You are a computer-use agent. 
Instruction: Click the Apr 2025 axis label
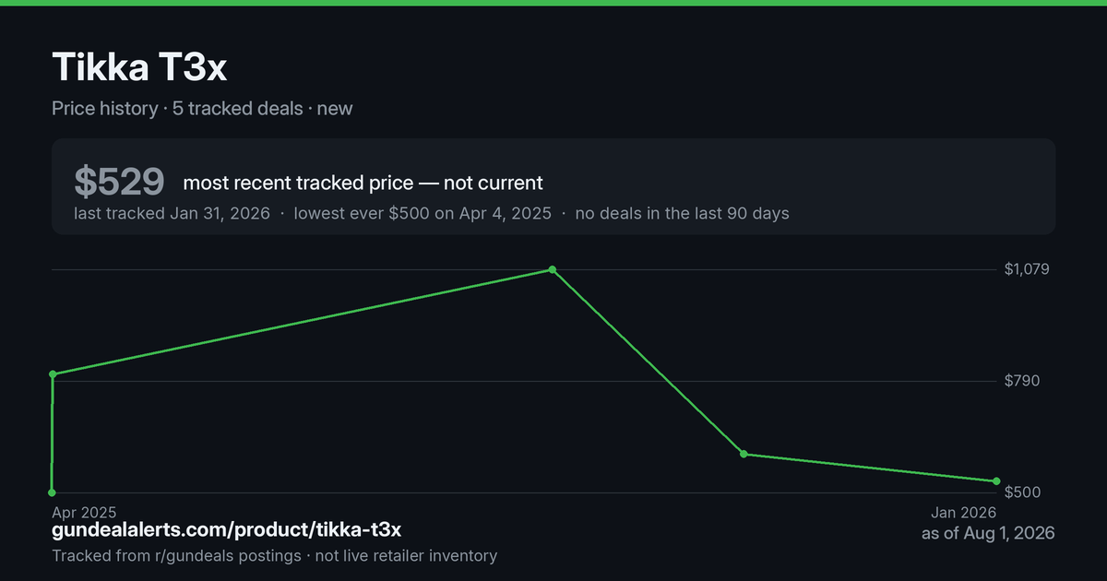click(84, 512)
